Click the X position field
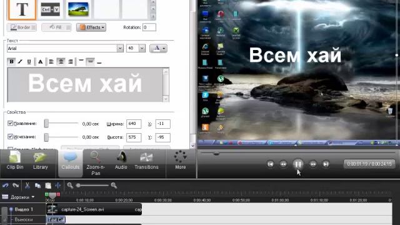The image size is (400, 225). 162,124
